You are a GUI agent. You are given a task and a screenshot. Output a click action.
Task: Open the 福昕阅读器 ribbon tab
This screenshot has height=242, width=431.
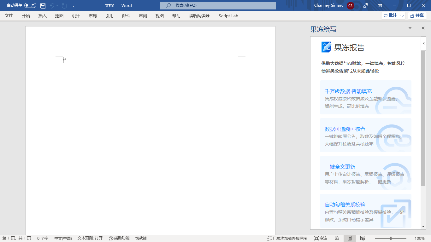coord(199,16)
